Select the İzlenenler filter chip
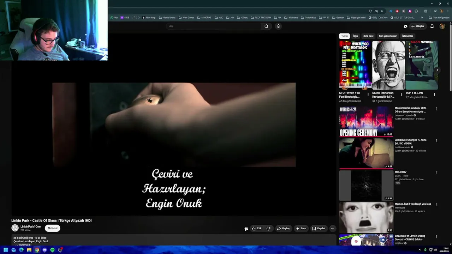The image size is (452, 254). click(x=408, y=36)
